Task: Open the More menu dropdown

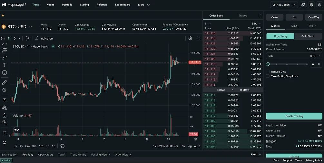Action: pyautogui.click(x=144, y=5)
